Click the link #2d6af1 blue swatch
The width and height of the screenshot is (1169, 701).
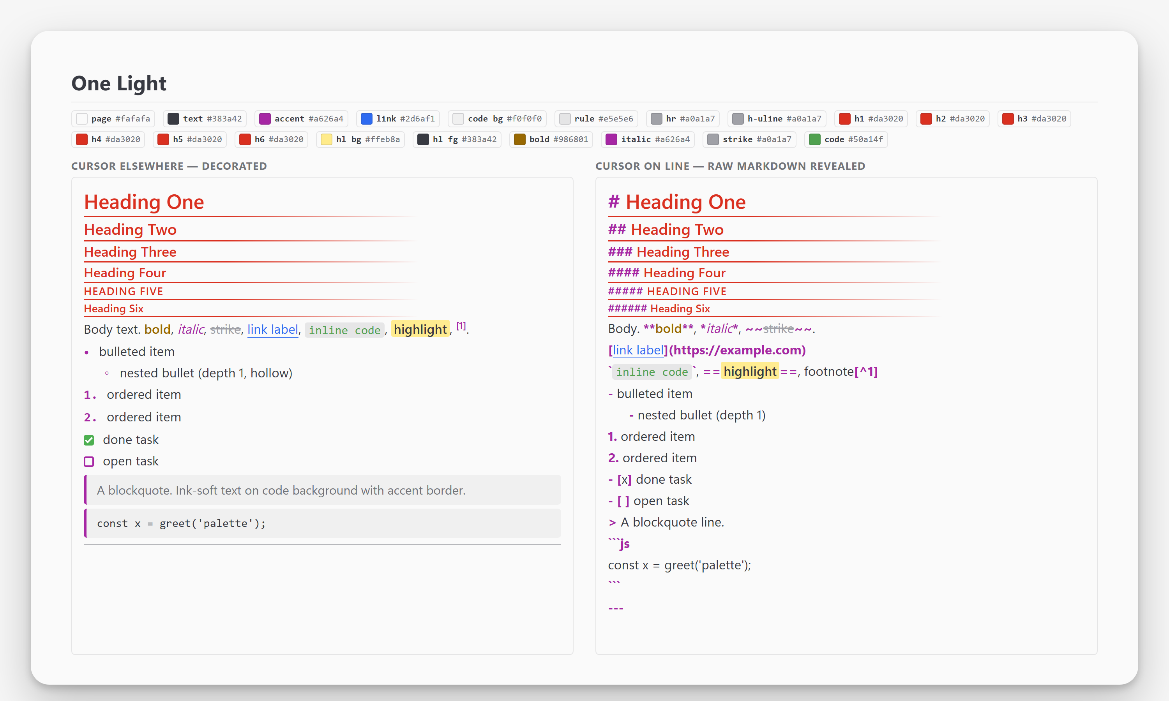[367, 118]
